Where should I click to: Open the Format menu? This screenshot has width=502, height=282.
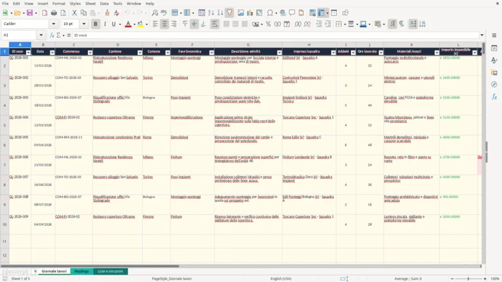[x=59, y=3]
